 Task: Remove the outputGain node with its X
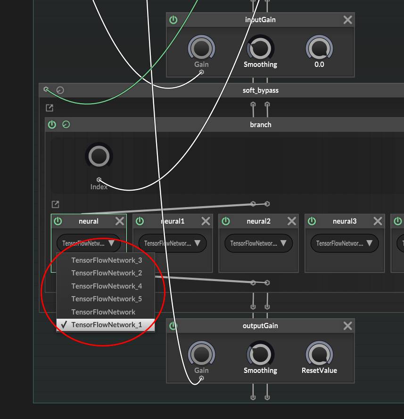[347, 326]
